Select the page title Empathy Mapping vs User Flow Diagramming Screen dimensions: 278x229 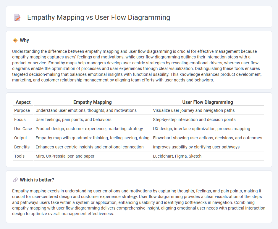(98, 17)
